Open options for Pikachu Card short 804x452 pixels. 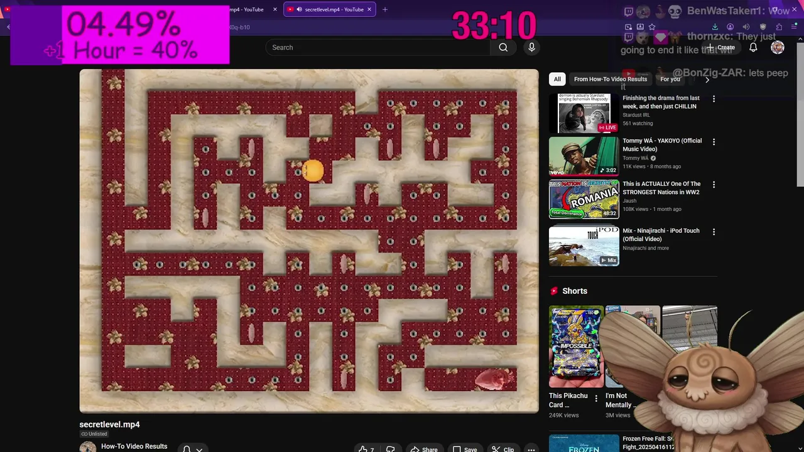pos(596,398)
